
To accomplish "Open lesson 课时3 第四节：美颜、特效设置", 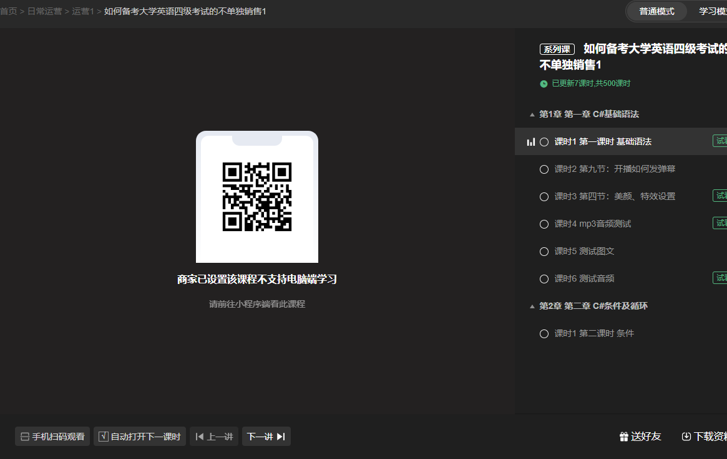I will [x=615, y=196].
